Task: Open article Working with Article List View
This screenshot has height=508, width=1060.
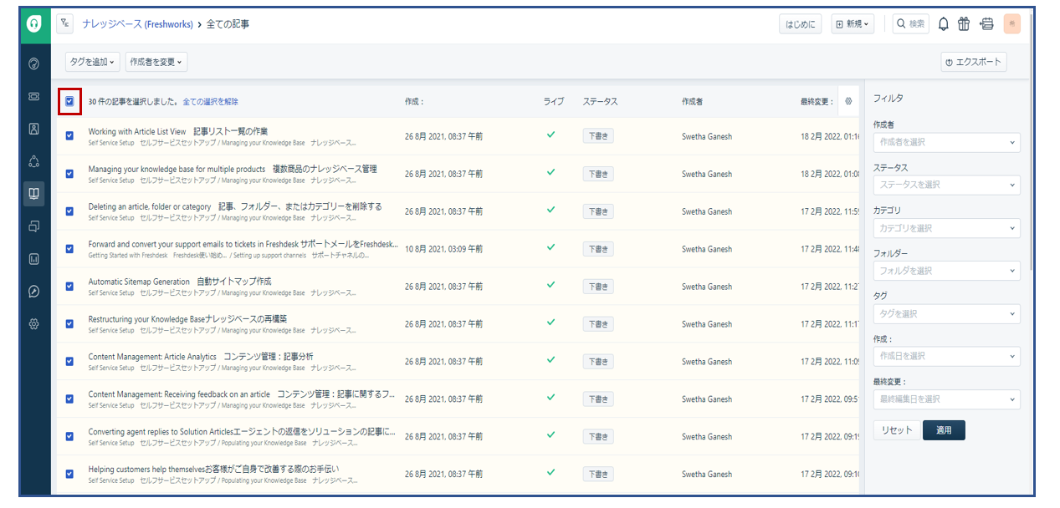Action: pos(178,131)
